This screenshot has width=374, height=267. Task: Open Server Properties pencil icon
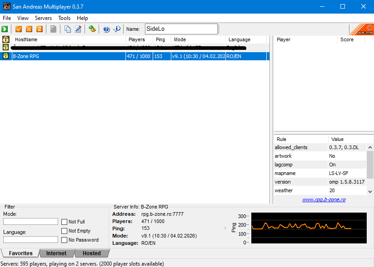pos(78,29)
